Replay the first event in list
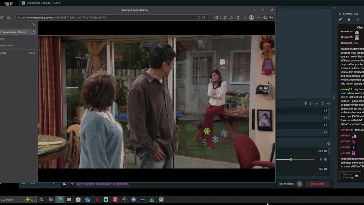Viewport: 364px width, 205px height. point(326,111)
